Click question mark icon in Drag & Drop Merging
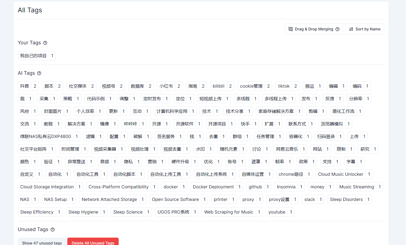406x245 pixels. [338, 29]
